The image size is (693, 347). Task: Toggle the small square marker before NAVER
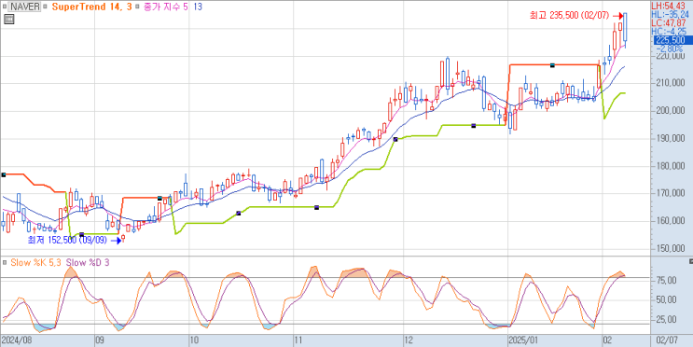(x=5, y=7)
